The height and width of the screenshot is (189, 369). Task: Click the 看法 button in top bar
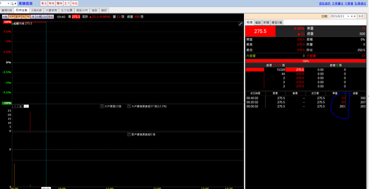[x=44, y=4]
